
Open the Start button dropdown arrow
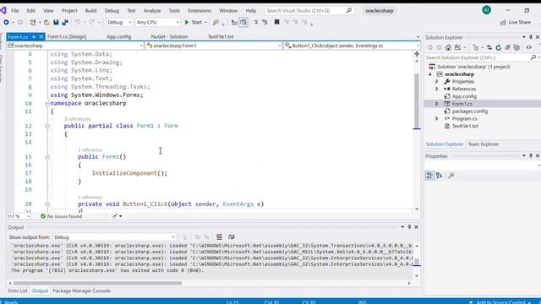coord(205,23)
